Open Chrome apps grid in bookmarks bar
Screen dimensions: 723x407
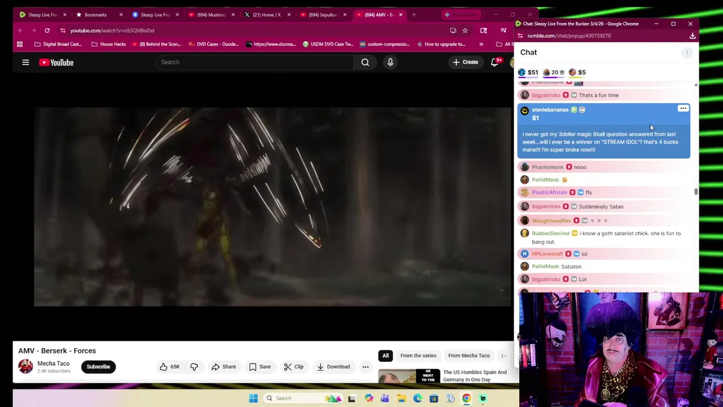(20, 44)
